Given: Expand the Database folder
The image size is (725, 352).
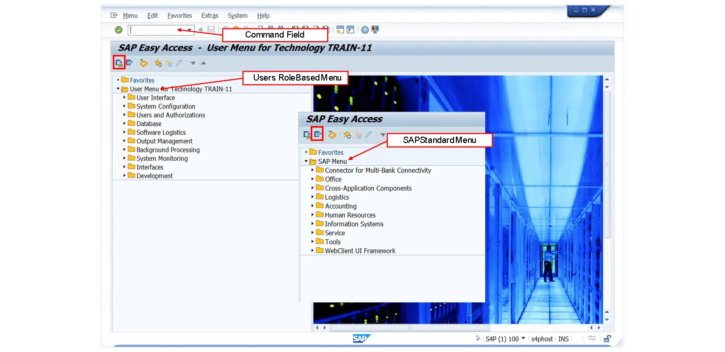Looking at the screenshot, I should pyautogui.click(x=125, y=123).
